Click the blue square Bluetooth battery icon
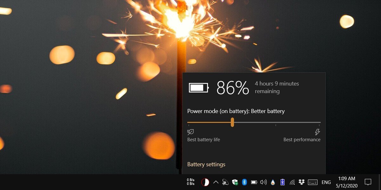Screen dimensions: 381x190 click(x=283, y=182)
